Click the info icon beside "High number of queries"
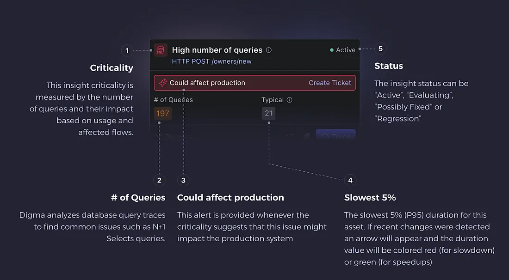509x280 pixels. pyautogui.click(x=269, y=50)
